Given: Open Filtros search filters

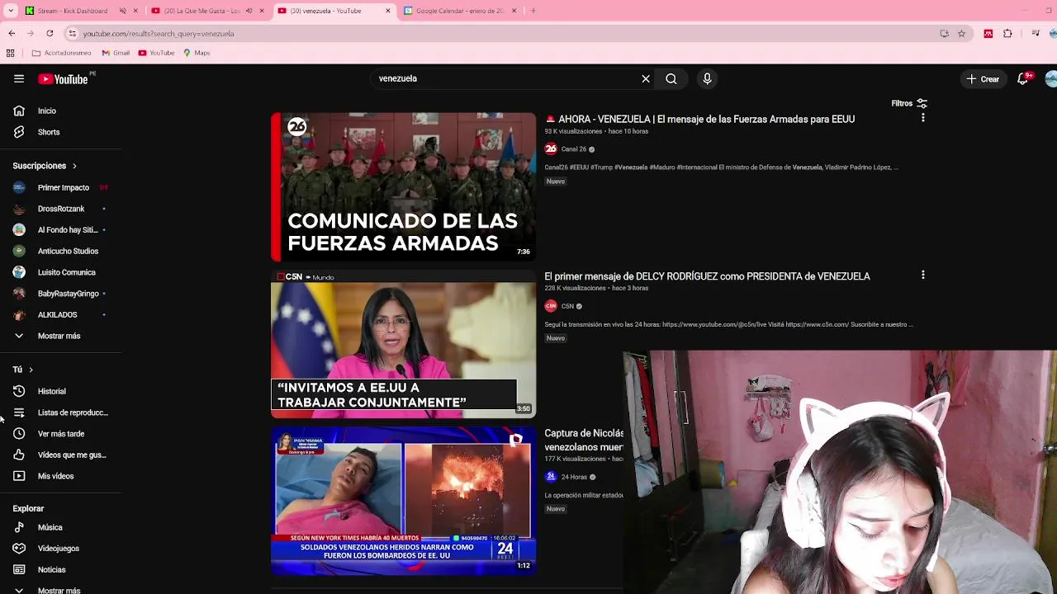Looking at the screenshot, I should coord(909,103).
